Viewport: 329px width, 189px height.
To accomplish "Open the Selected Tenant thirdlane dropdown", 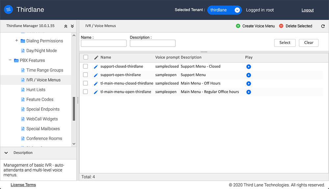I will click(224, 10).
